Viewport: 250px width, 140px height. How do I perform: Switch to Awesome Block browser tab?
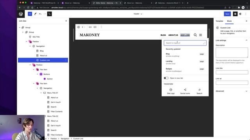tap(169, 3)
